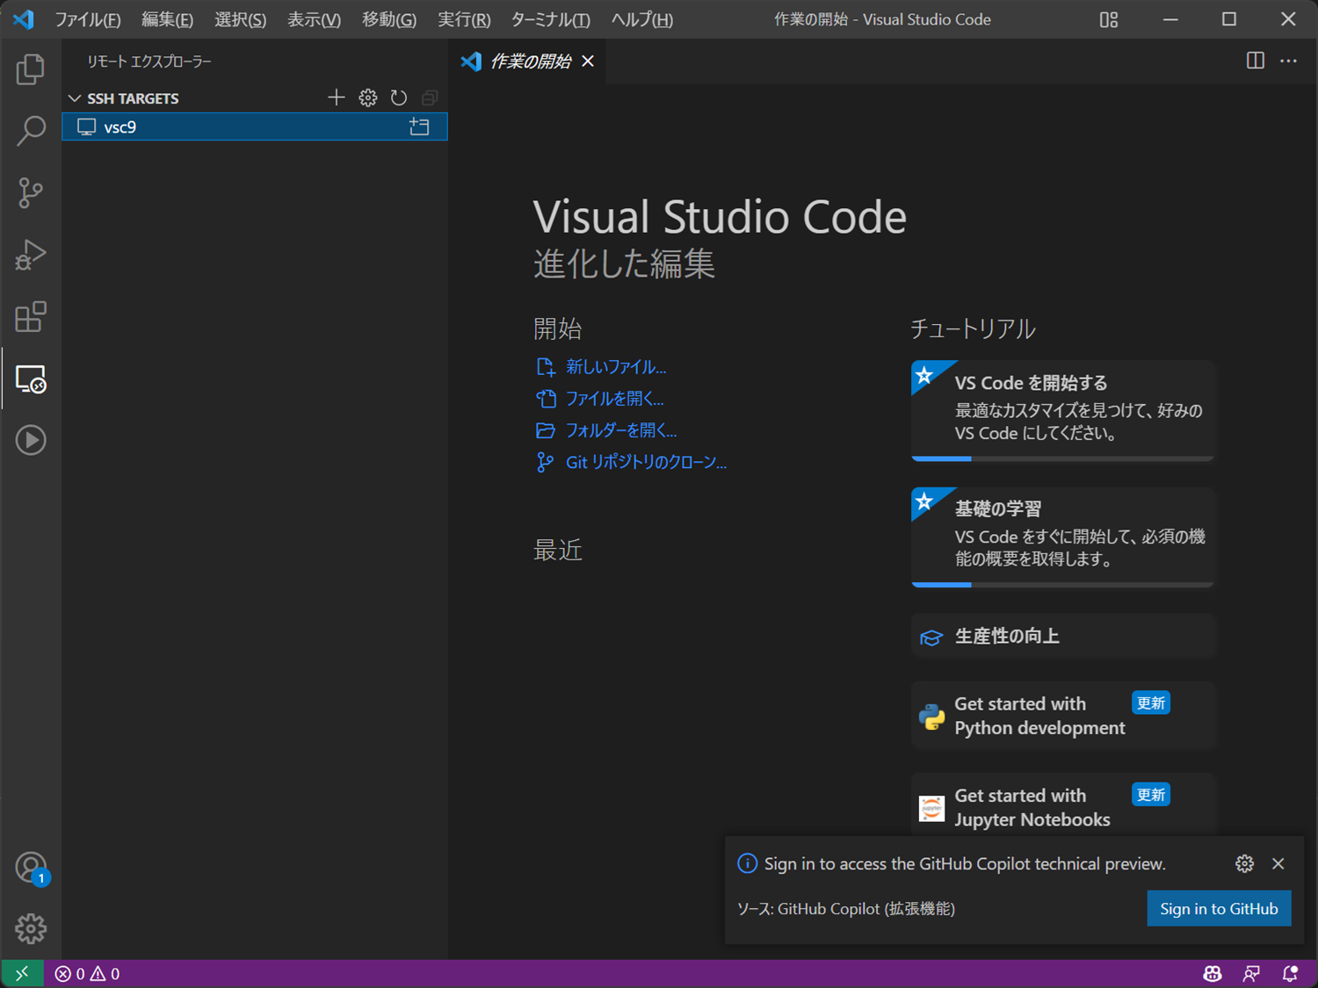The image size is (1318, 988).
Task: Click the ソース: GitHub Copilot (拡張機能) text
Action: click(x=846, y=909)
